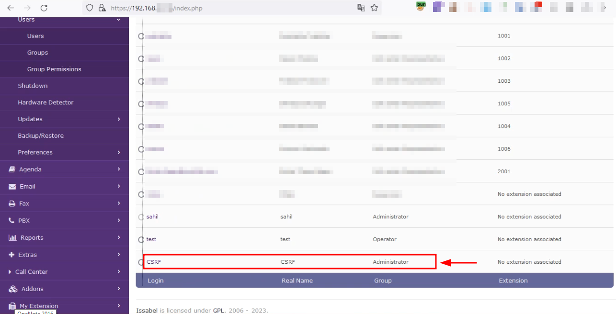Image resolution: width=616 pixels, height=314 pixels.
Task: Select the radio button for extension 1005 row
Action: click(x=141, y=104)
